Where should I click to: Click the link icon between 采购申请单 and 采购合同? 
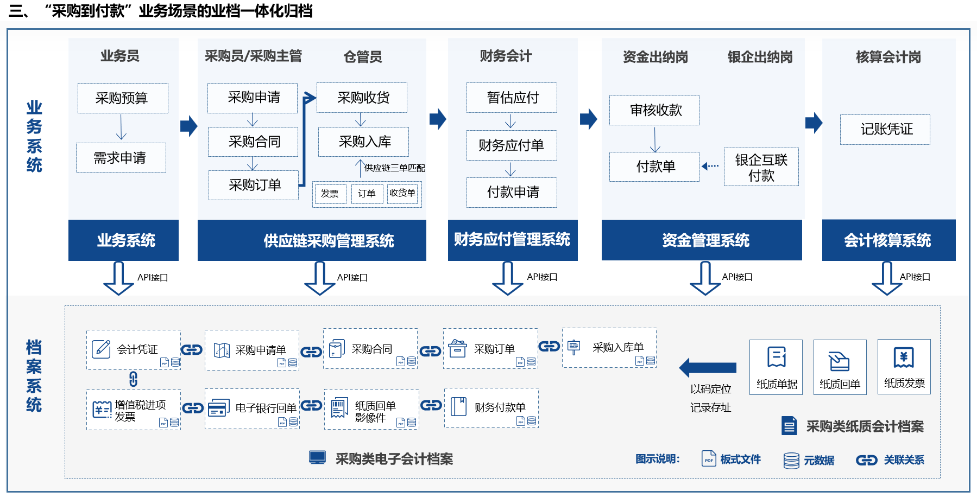tap(311, 352)
